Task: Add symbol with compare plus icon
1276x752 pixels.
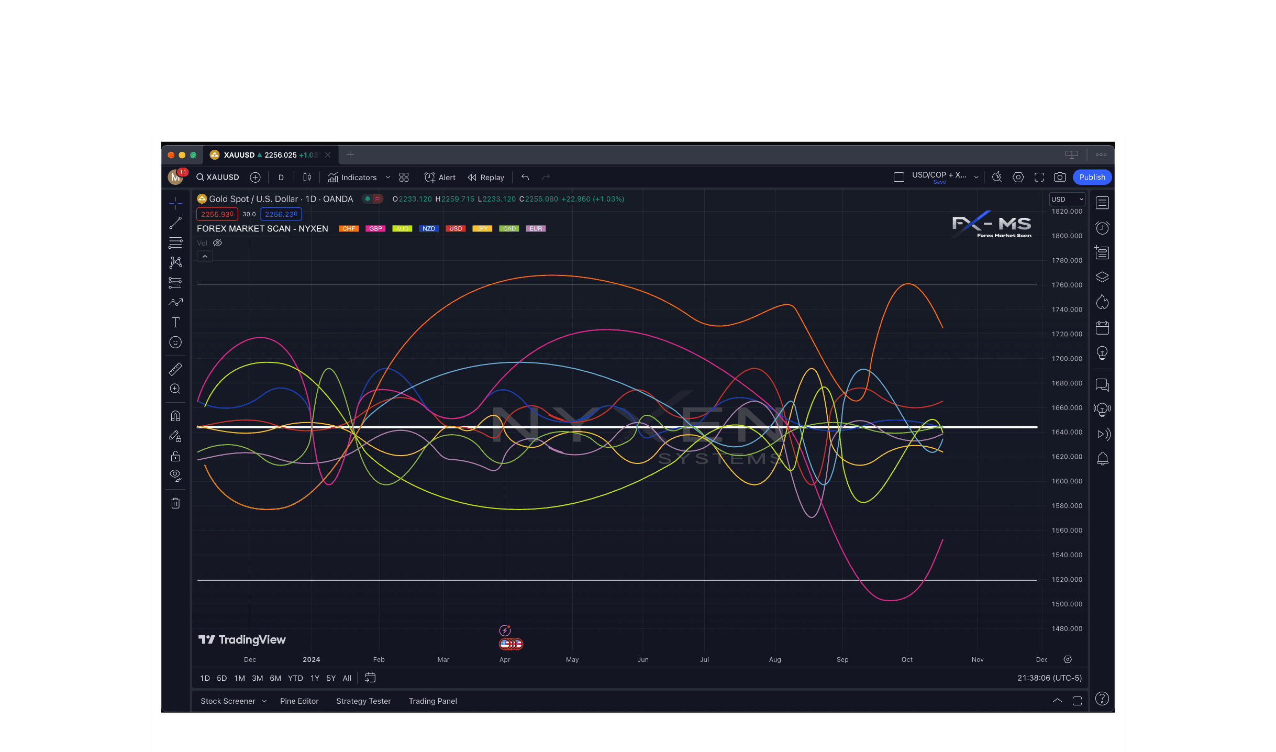Action: tap(255, 178)
